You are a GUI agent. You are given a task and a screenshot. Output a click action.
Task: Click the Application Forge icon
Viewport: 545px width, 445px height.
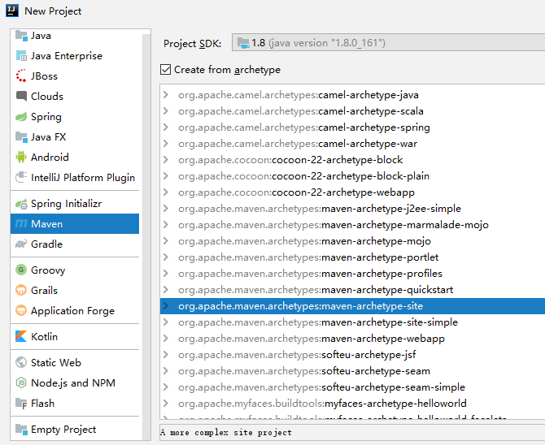click(21, 310)
